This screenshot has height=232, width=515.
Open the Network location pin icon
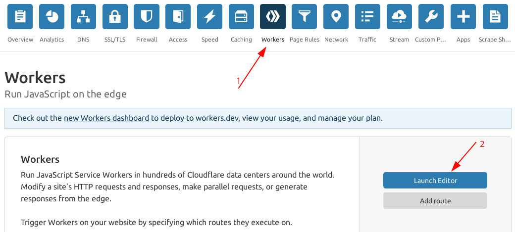(336, 16)
